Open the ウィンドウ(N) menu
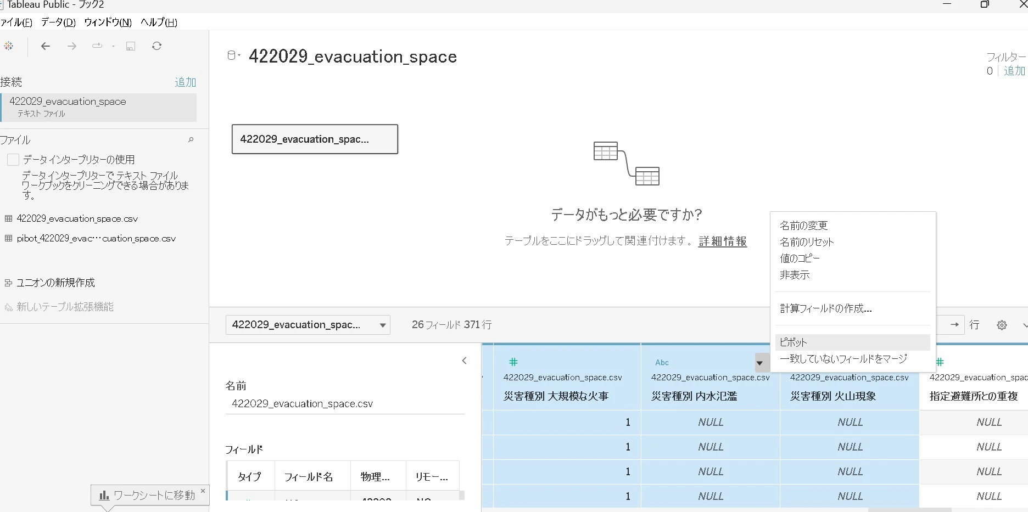 click(108, 22)
